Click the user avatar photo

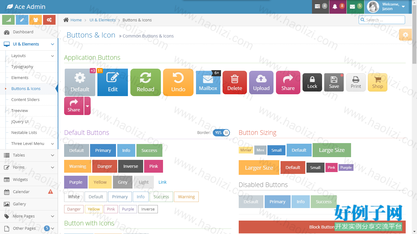[x=373, y=7]
